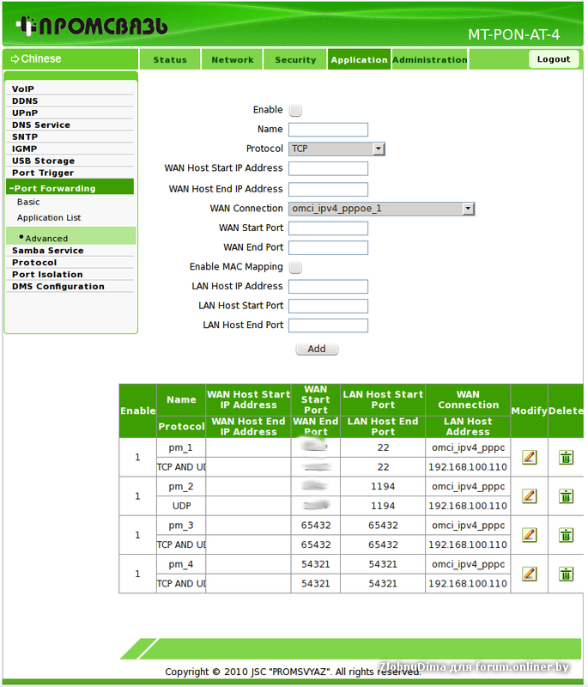
Task: Remove the pm_3 rule with trash icon
Action: click(x=566, y=535)
